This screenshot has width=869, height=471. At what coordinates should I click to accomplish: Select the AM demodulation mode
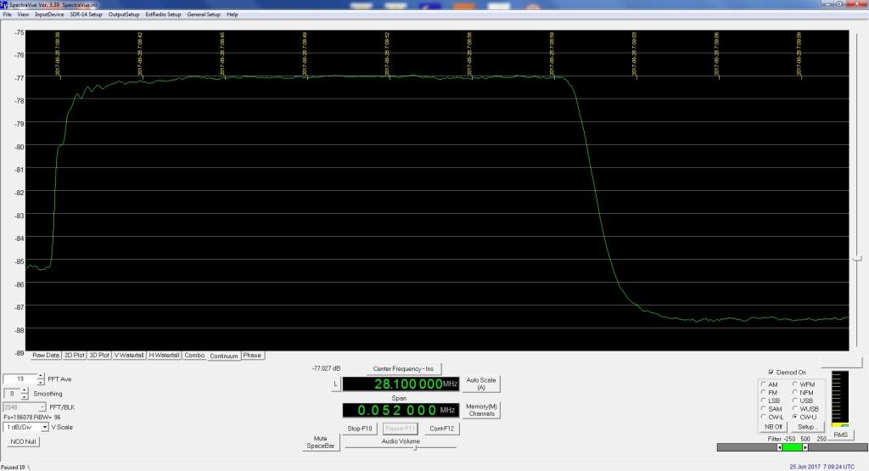tap(763, 384)
